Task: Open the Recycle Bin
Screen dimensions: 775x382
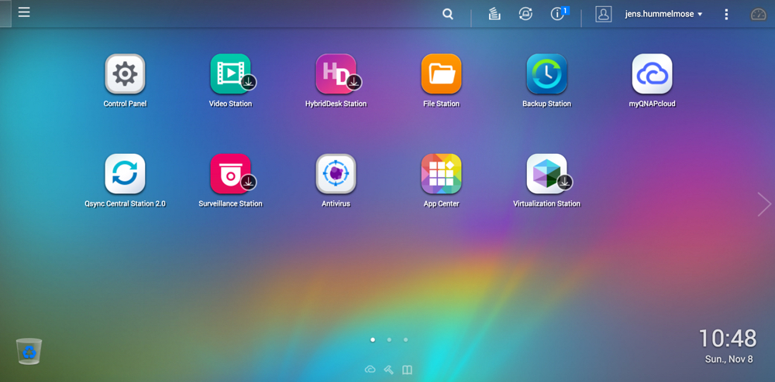Action: tap(29, 351)
